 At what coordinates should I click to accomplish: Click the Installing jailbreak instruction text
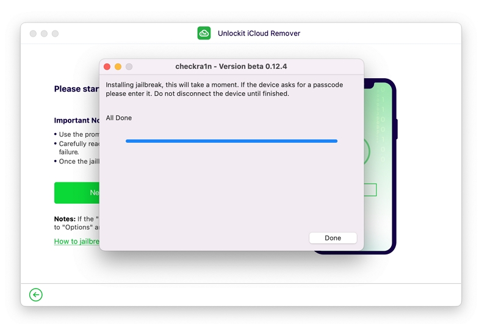[225, 89]
